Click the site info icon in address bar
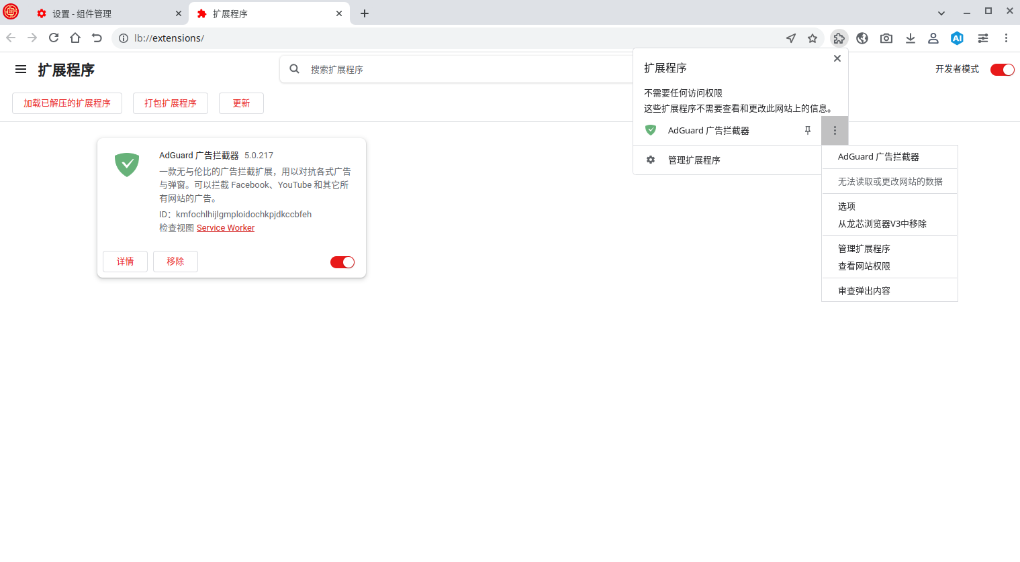 (124, 38)
